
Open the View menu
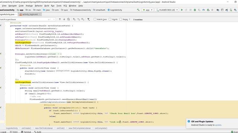[4, 6]
